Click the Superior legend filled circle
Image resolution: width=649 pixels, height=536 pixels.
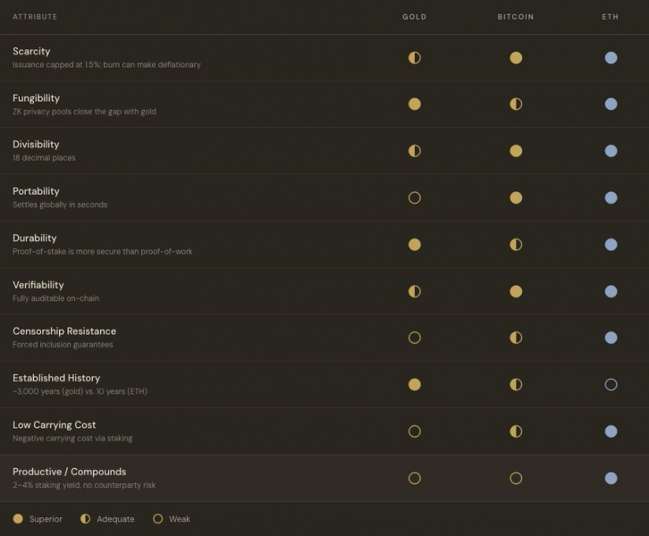[x=18, y=519]
